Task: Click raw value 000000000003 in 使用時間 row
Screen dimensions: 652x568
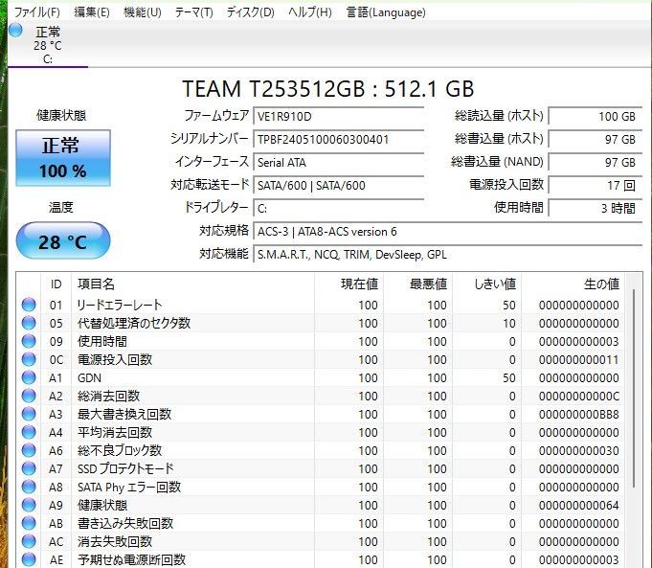Action: pos(579,342)
